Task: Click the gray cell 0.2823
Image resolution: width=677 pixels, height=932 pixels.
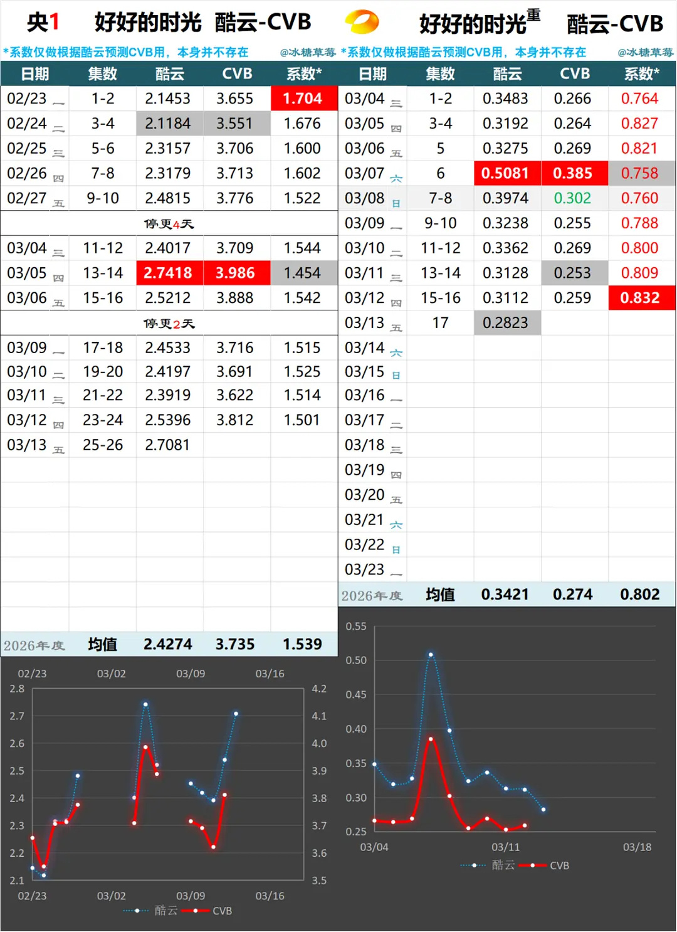Action: [507, 323]
